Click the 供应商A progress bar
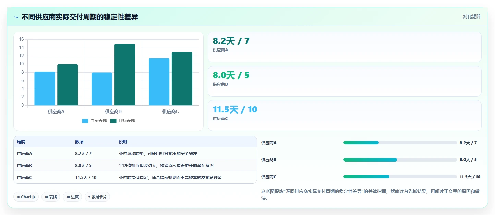495x215 pixels. click(400, 143)
